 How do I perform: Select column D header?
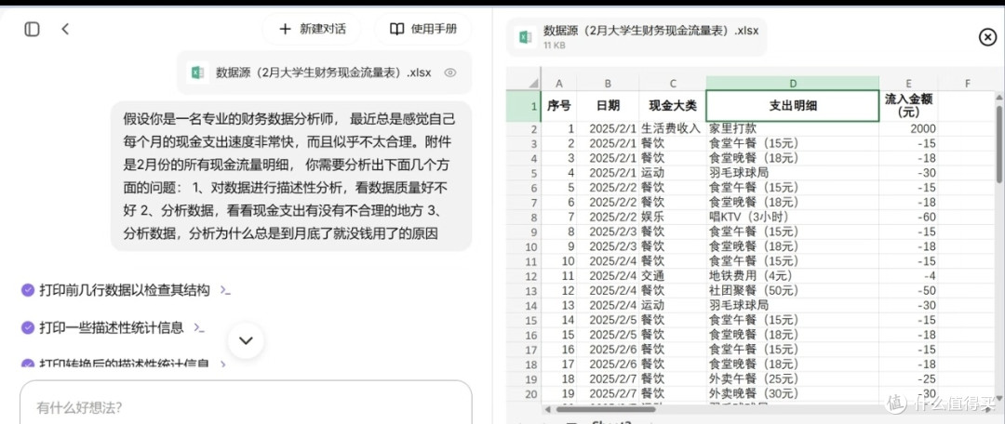click(793, 84)
